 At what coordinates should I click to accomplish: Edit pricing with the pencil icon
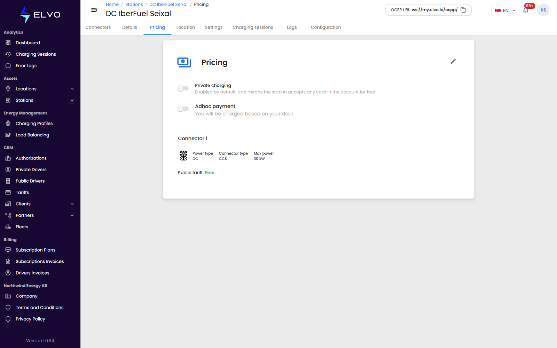pos(453,61)
